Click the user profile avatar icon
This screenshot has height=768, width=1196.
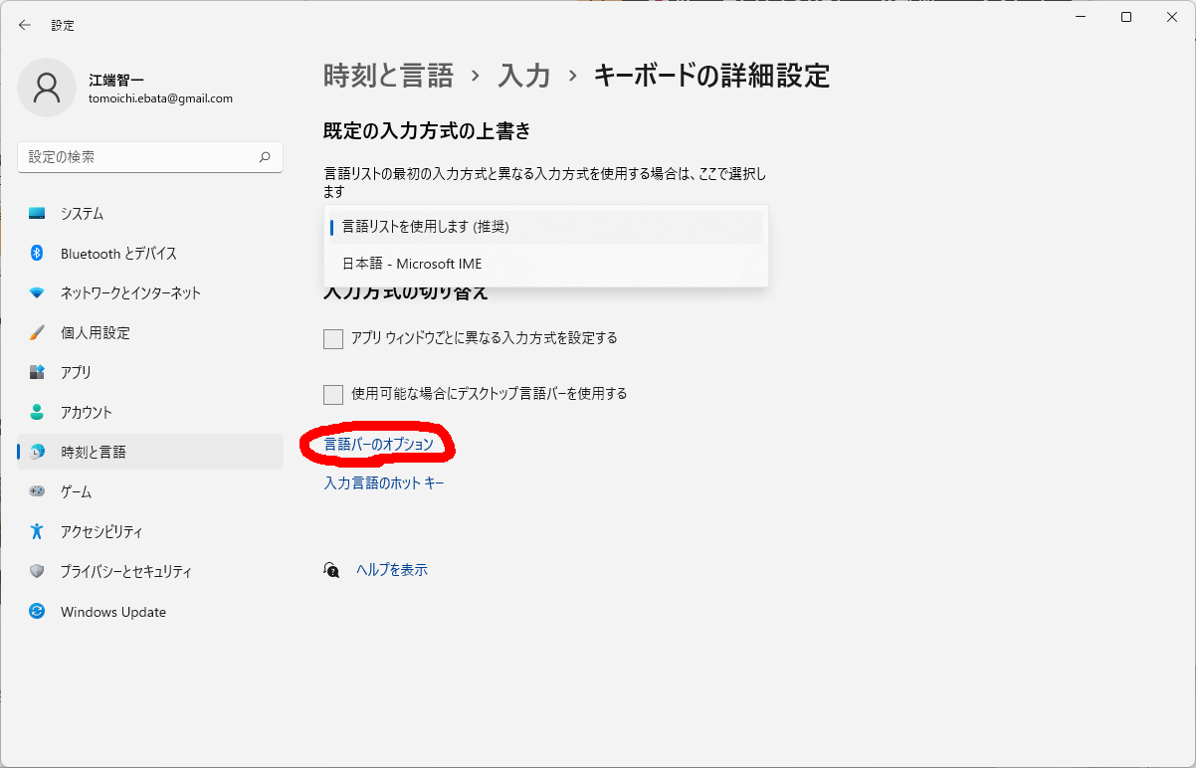pos(47,88)
